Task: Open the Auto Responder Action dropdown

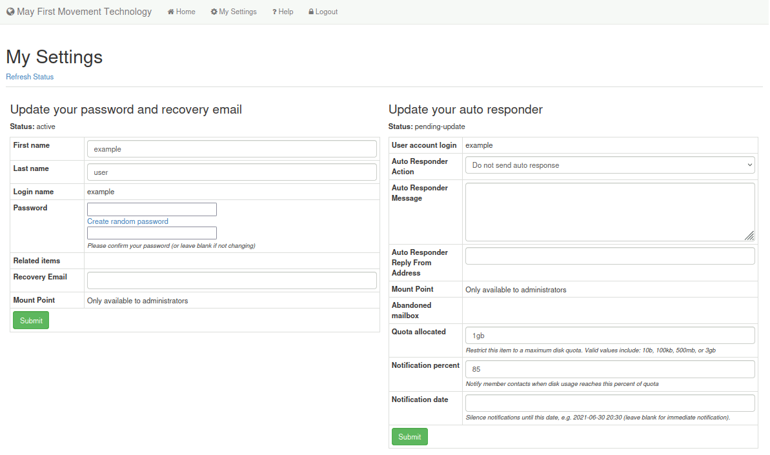Action: click(x=610, y=165)
